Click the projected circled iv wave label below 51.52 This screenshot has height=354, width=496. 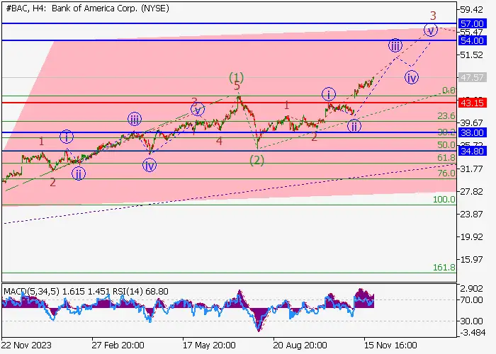tap(412, 77)
